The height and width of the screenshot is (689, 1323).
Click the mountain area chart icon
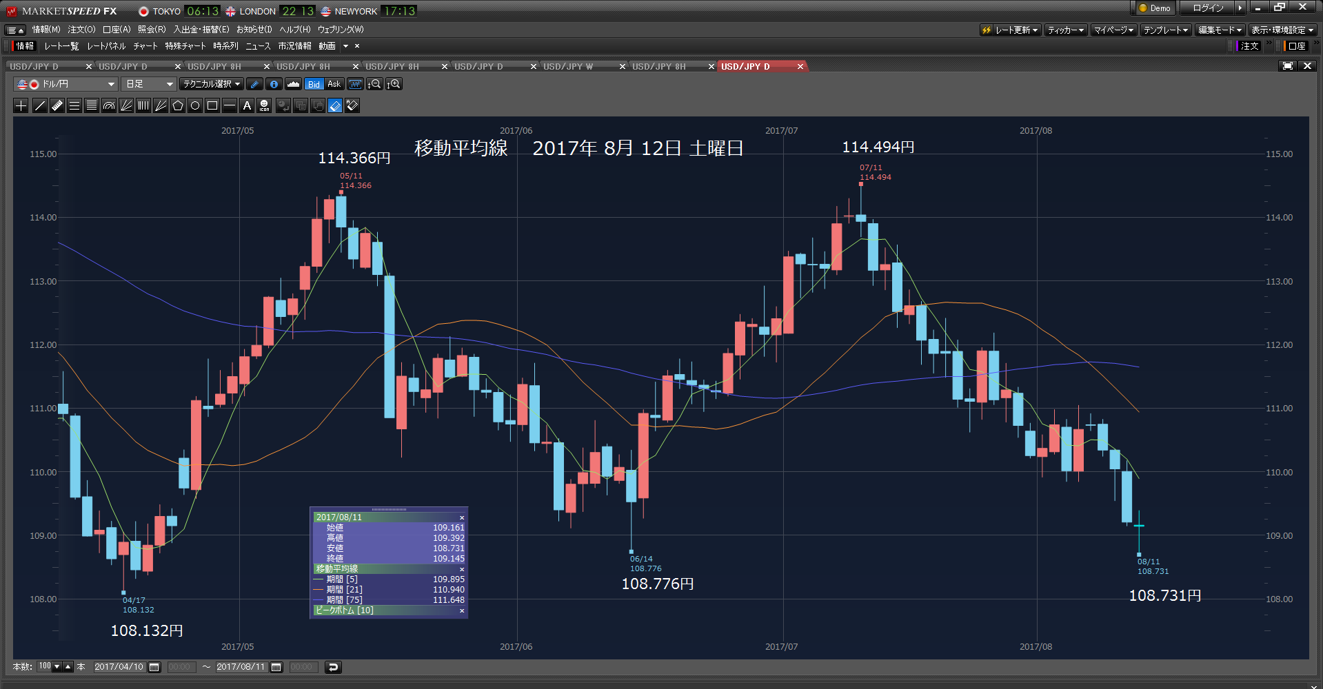coord(294,84)
